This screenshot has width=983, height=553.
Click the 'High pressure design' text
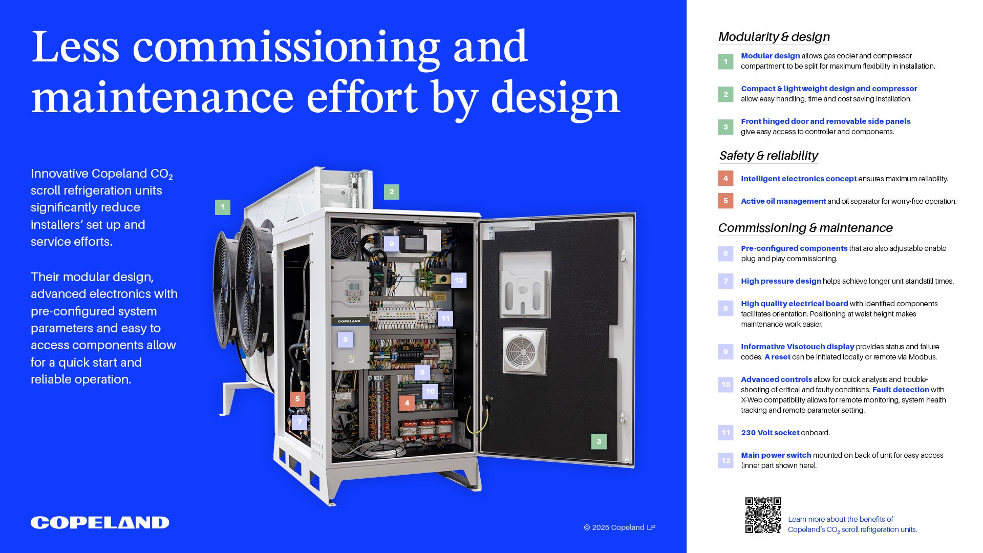click(x=781, y=281)
